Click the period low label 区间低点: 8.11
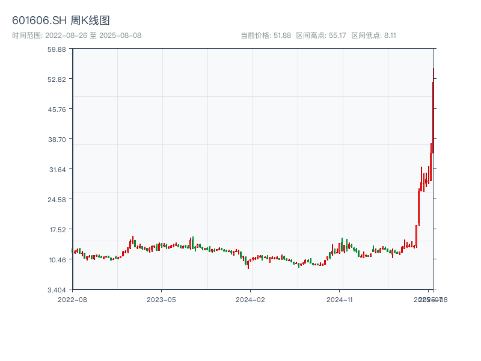 (x=373, y=35)
